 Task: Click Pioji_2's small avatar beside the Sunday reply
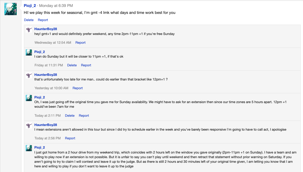click(x=29, y=52)
